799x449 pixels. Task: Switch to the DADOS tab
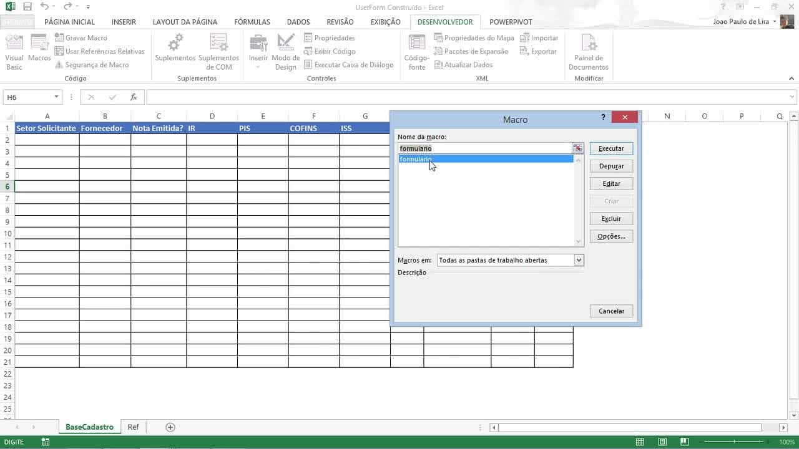pos(298,22)
